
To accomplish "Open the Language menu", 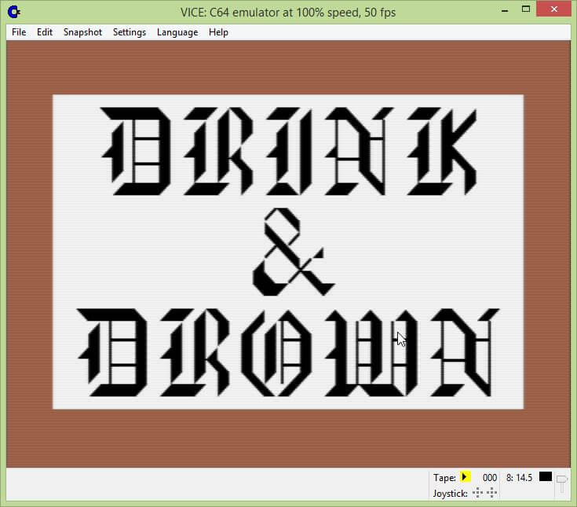I will pos(177,32).
